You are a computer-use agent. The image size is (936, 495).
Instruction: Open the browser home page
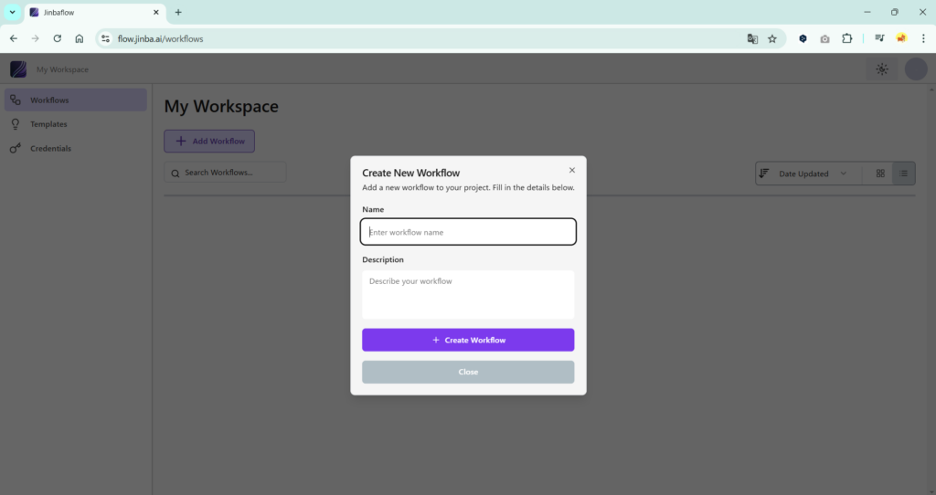pyautogui.click(x=80, y=38)
